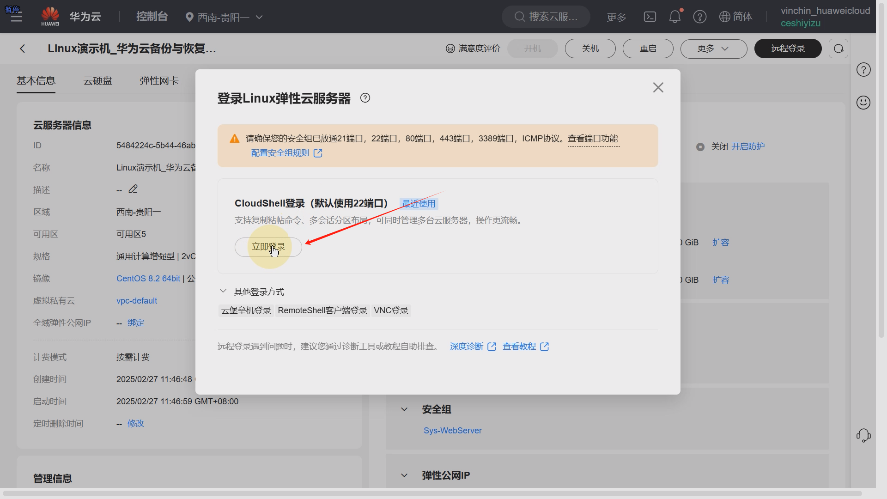This screenshot has width=887, height=499.
Task: Close the Linux login dialog
Action: (x=658, y=88)
